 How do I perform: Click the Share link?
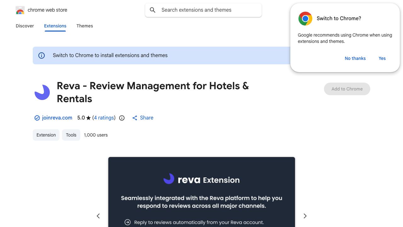point(147,118)
